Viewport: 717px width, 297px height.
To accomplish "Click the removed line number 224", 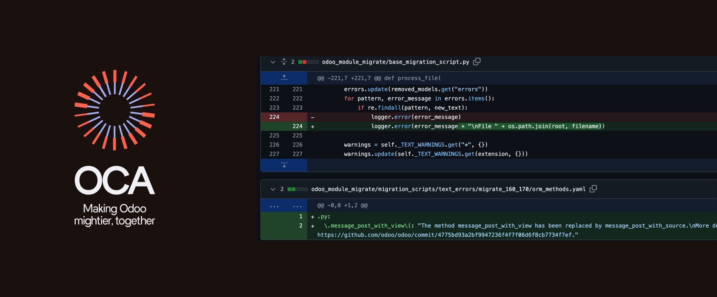I will coord(274,117).
